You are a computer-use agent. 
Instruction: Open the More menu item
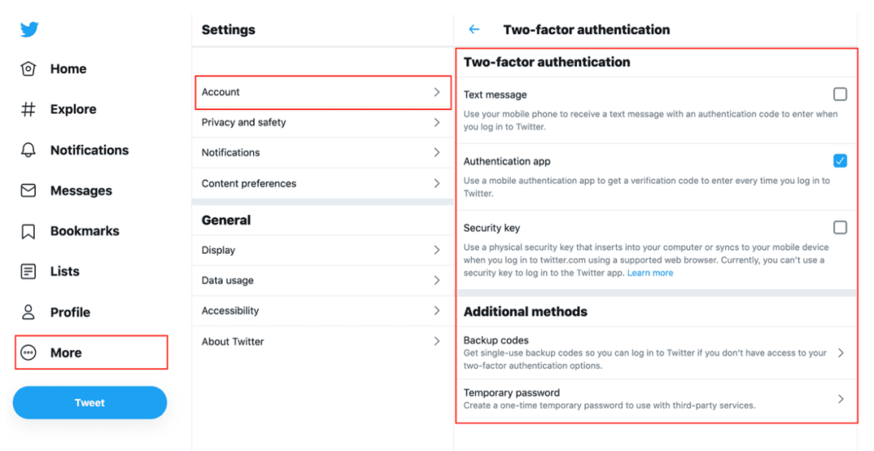click(x=91, y=352)
